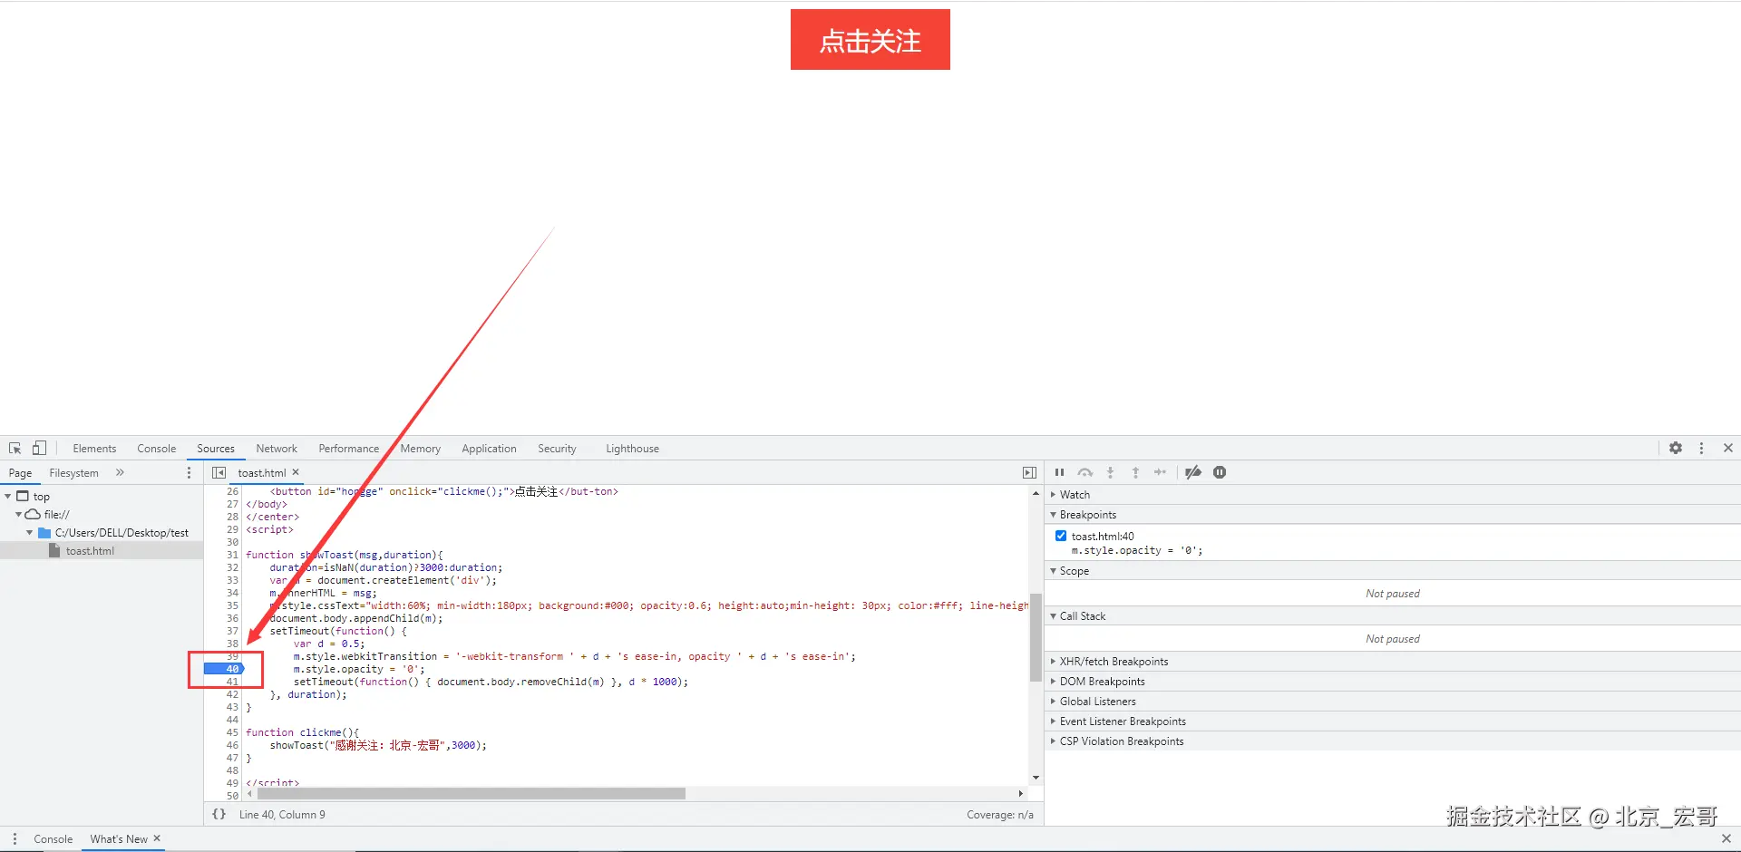1741x852 pixels.
Task: Open DevTools settings gear
Action: click(1676, 448)
